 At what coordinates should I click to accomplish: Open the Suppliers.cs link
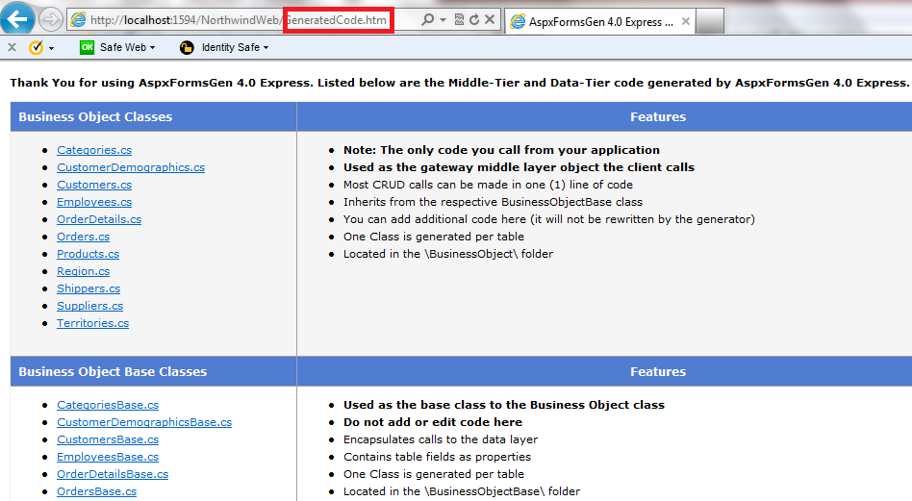pos(89,306)
